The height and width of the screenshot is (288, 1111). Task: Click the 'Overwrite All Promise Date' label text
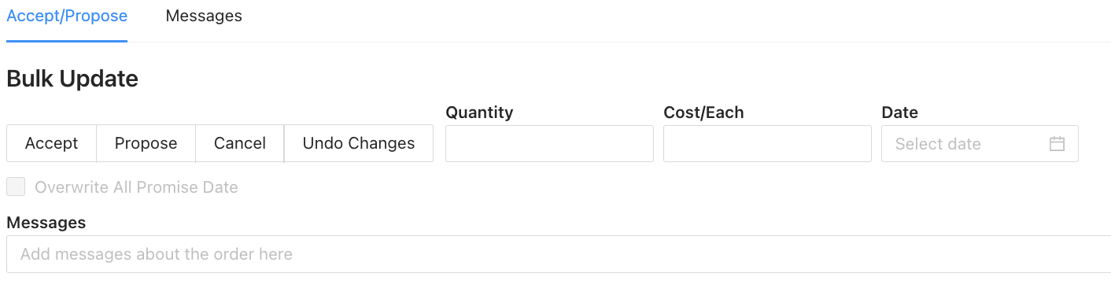[136, 187]
